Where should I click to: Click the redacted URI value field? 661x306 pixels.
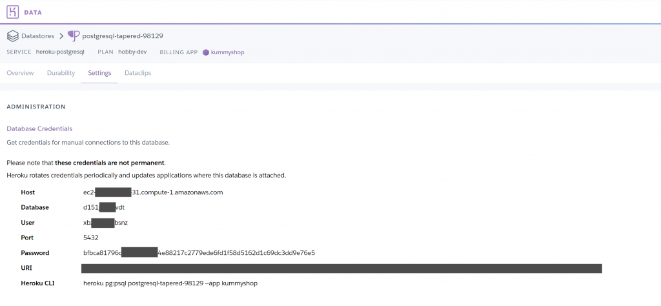[341, 269]
